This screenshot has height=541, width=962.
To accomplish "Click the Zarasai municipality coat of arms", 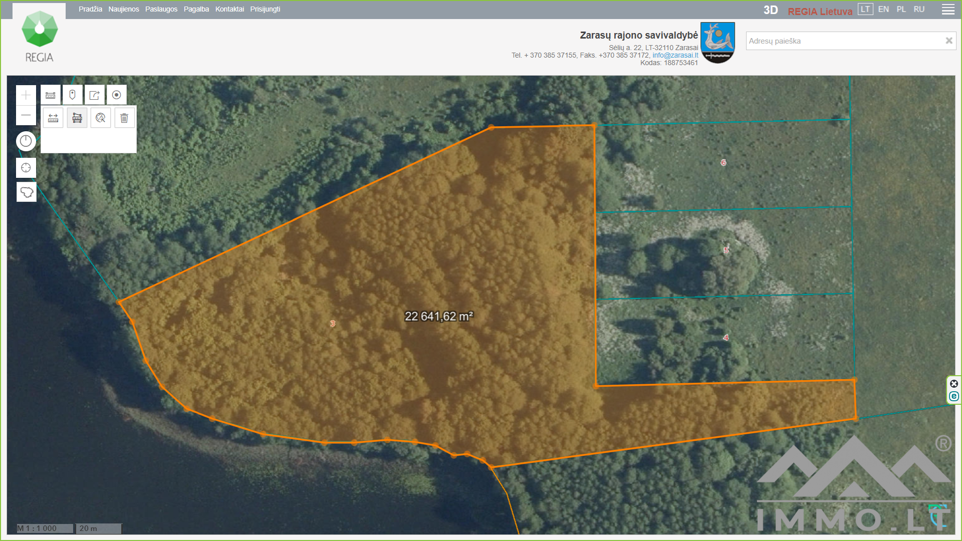I will [x=717, y=43].
